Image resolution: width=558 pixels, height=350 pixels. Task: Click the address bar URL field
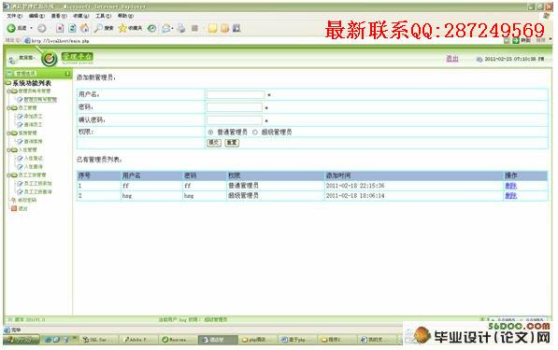coord(264,41)
